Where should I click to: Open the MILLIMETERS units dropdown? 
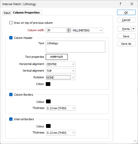pos(88,30)
